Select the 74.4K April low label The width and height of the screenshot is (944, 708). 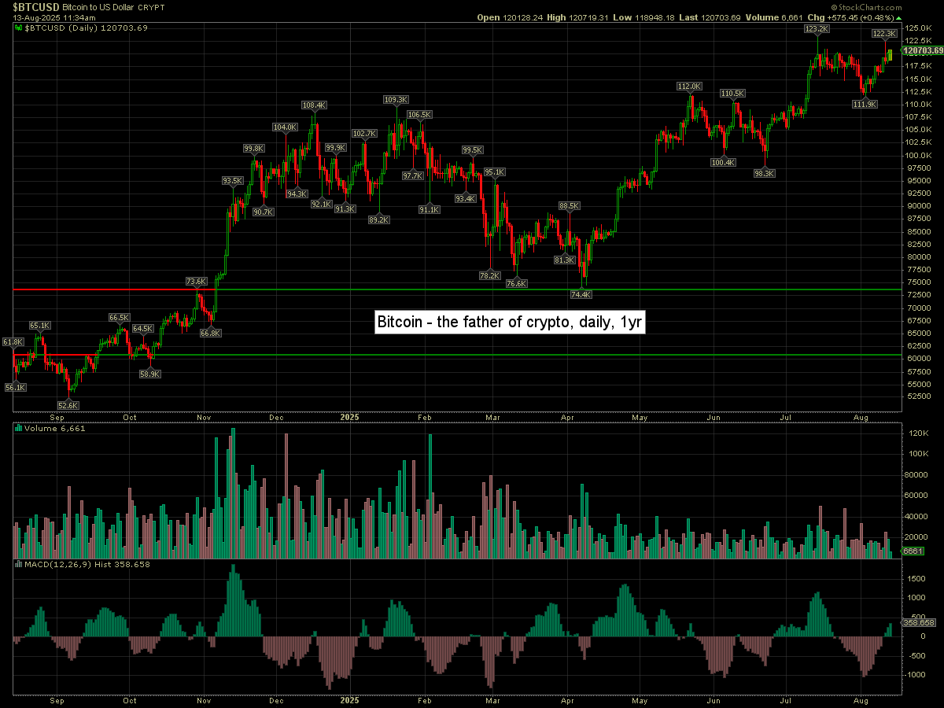click(x=581, y=294)
